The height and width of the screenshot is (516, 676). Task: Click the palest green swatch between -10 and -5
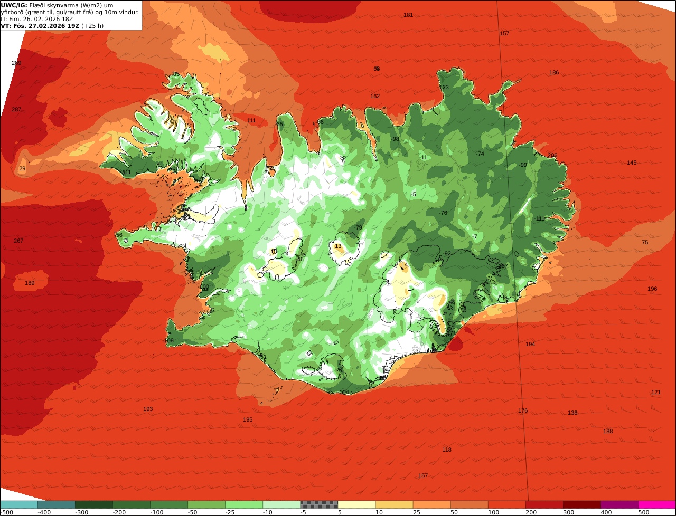281,504
